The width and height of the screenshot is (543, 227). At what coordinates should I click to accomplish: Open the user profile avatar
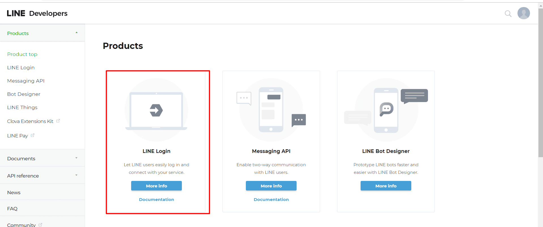523,13
